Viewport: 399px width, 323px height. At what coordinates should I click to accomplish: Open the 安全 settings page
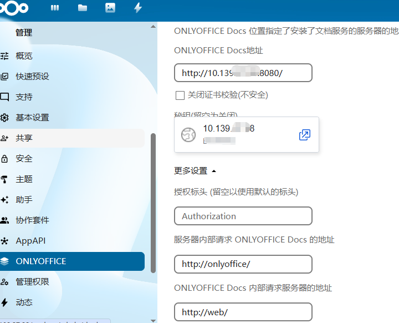click(x=24, y=159)
